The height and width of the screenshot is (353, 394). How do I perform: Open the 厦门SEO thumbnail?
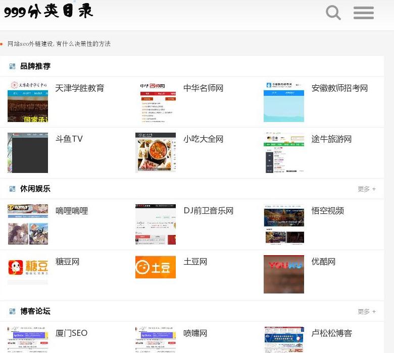(x=28, y=339)
